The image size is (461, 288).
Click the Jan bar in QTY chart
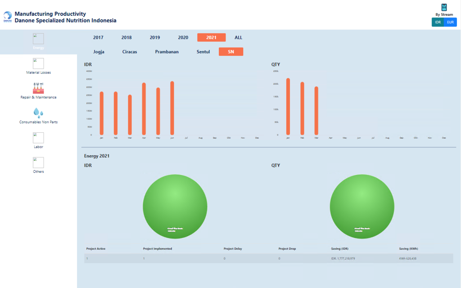288,106
